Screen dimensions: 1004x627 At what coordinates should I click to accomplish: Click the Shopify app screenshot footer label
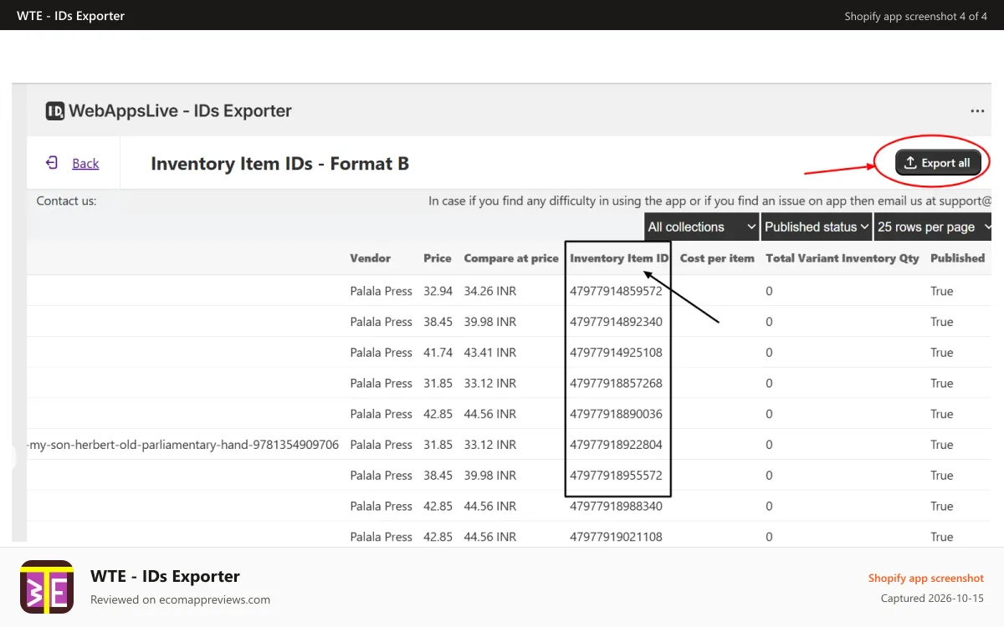pyautogui.click(x=925, y=578)
